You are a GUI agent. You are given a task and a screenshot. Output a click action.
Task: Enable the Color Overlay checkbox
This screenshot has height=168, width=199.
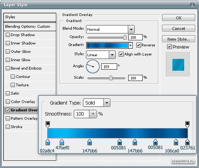(x=8, y=102)
